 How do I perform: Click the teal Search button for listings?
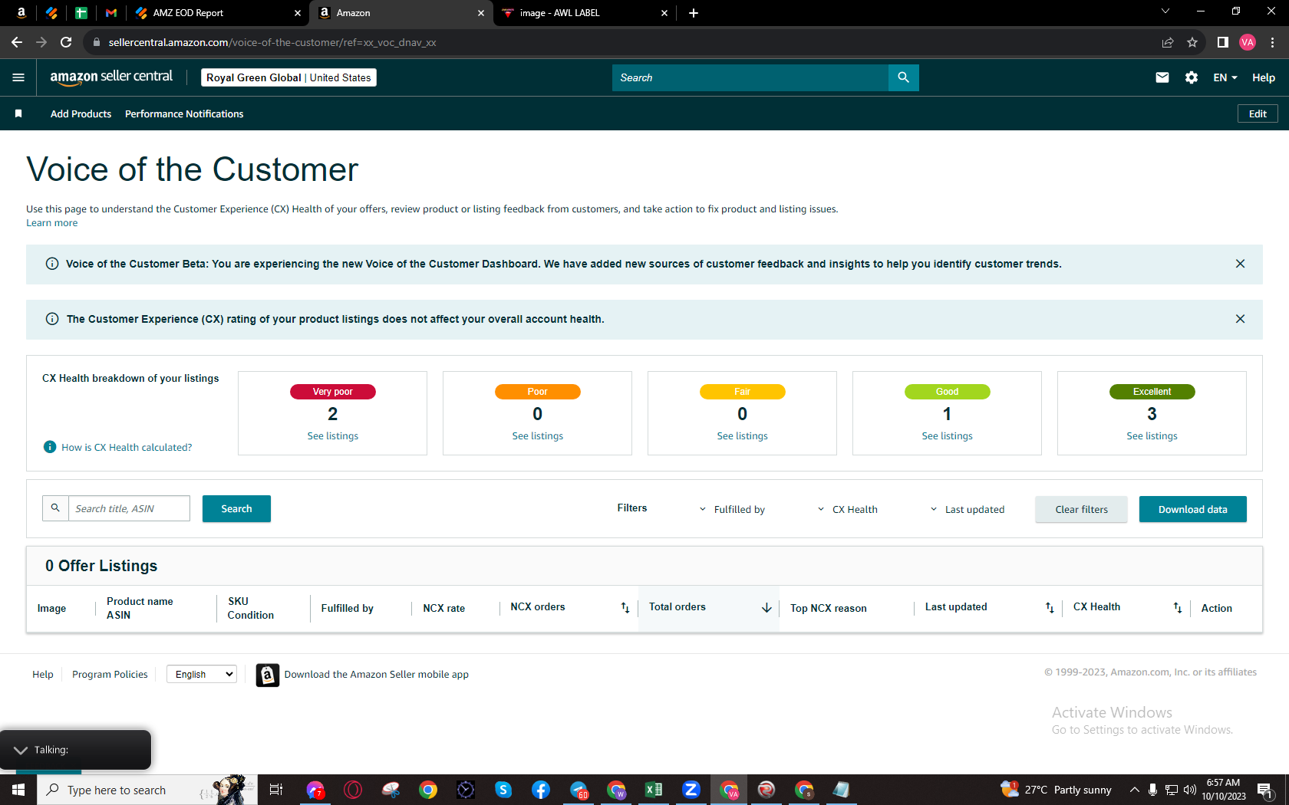click(236, 509)
